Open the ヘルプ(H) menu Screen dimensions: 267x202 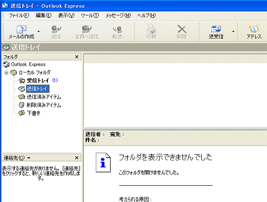(x=146, y=15)
